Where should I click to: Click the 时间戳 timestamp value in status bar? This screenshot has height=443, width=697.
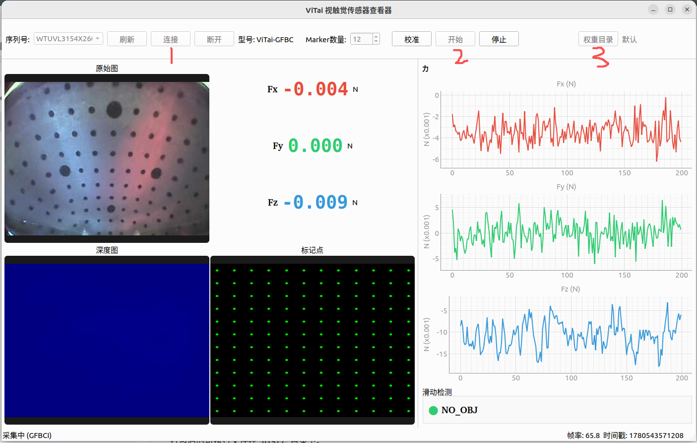click(x=643, y=436)
